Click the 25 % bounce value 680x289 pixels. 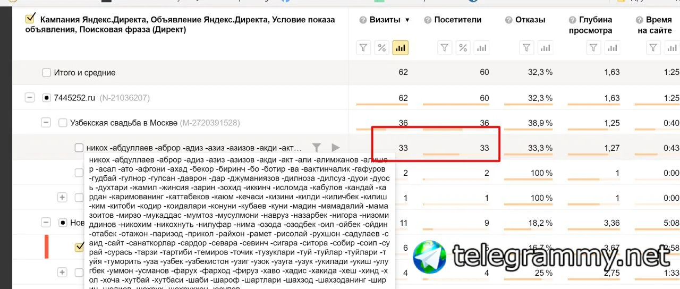pyautogui.click(x=543, y=273)
